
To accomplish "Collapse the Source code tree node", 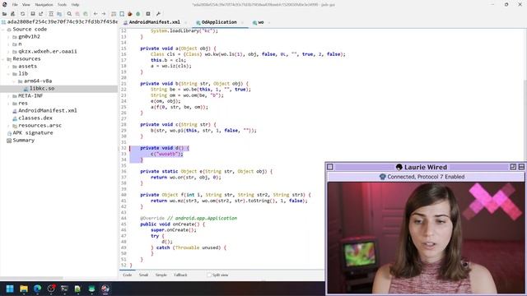I will [3, 30].
